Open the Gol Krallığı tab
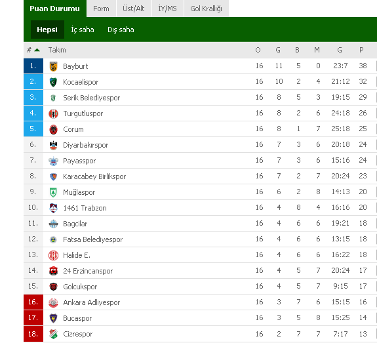377x347 pixels. point(207,9)
